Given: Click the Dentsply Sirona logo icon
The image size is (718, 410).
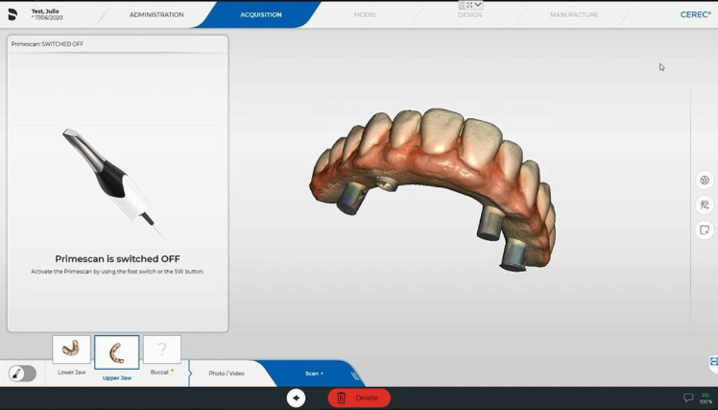Looking at the screenshot, I should point(12,14).
